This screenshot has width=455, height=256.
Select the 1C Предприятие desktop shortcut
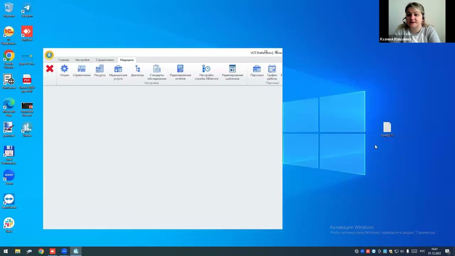point(9,36)
